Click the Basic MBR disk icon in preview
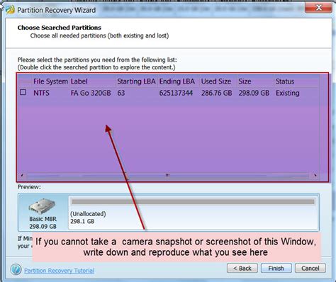Viewport: 336px width, 282px height. pyautogui.click(x=42, y=206)
